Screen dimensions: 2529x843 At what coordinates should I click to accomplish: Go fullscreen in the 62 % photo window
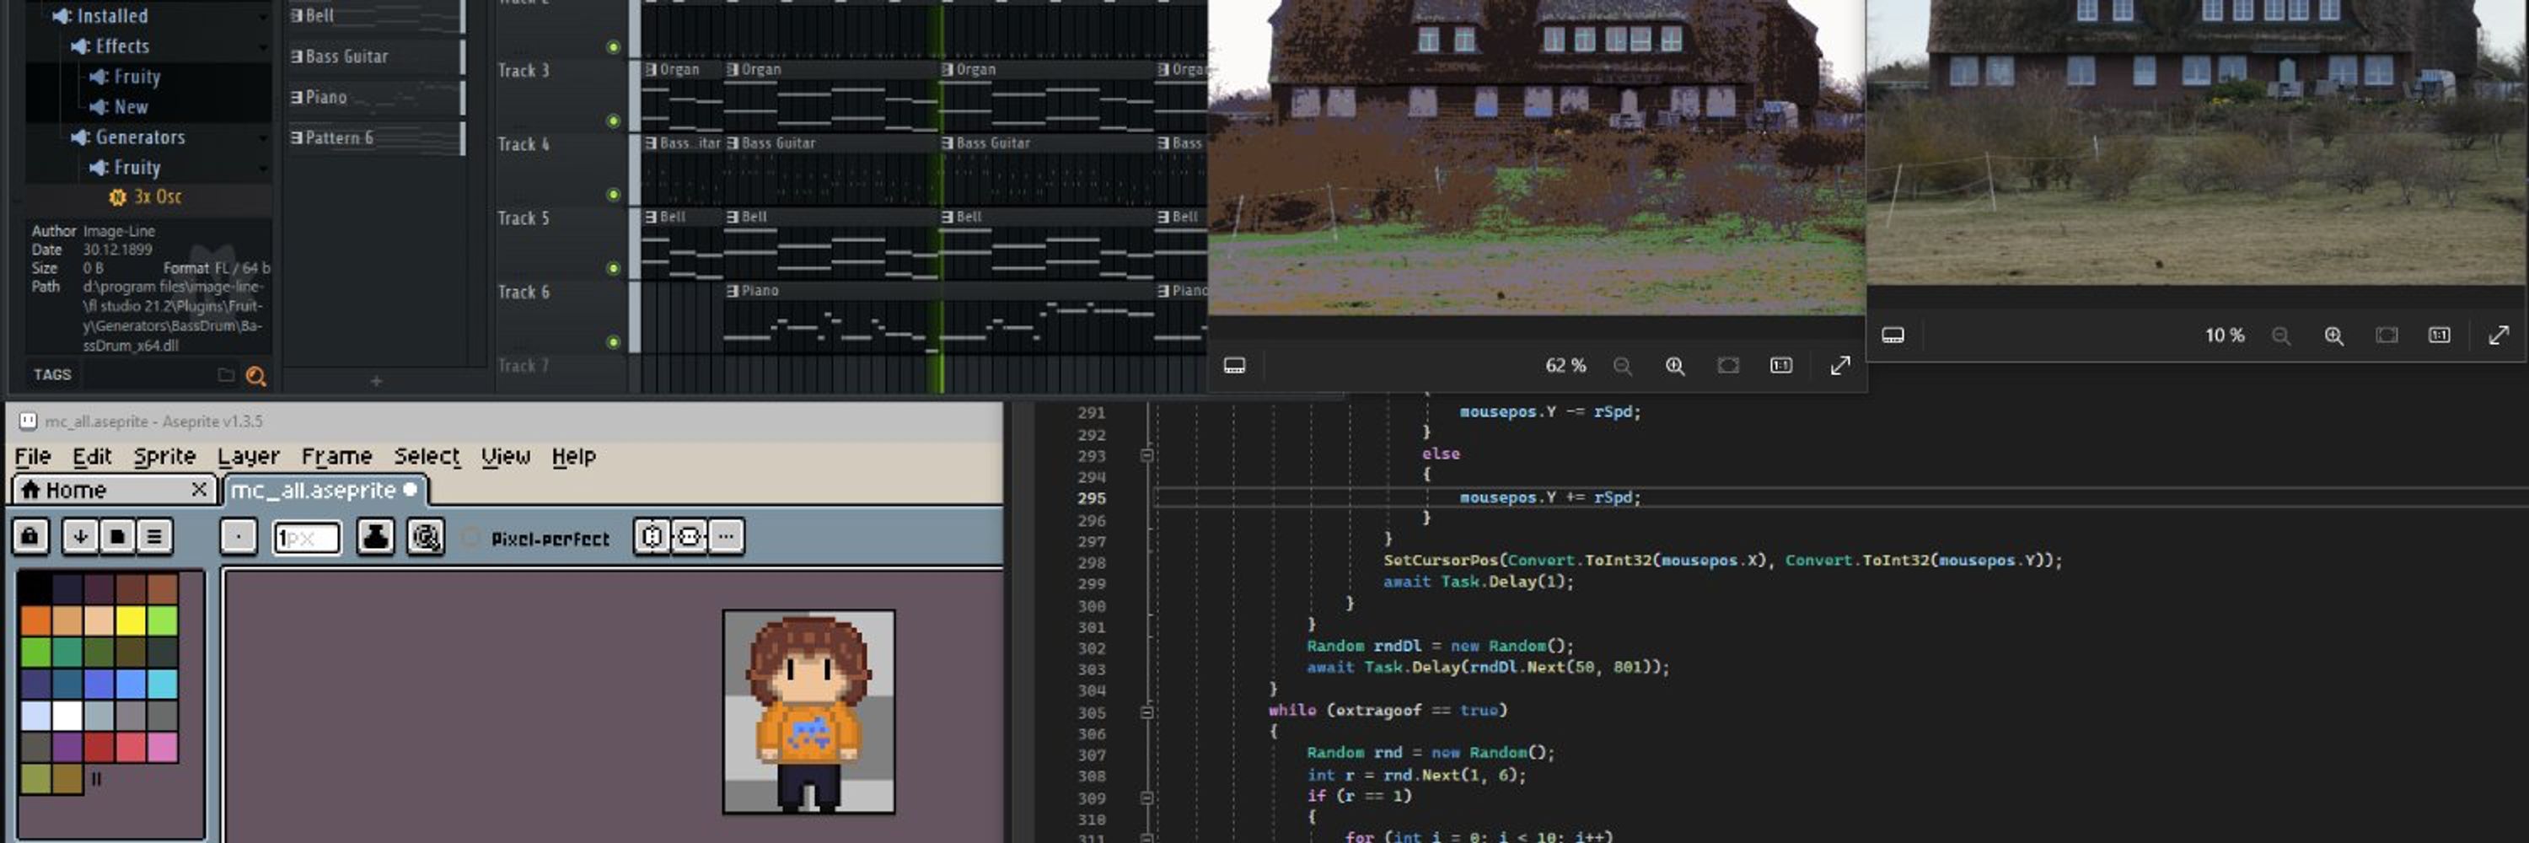[x=1839, y=366]
